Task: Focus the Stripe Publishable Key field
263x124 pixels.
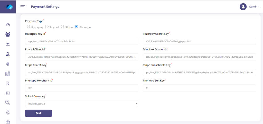Action: tap(199, 72)
